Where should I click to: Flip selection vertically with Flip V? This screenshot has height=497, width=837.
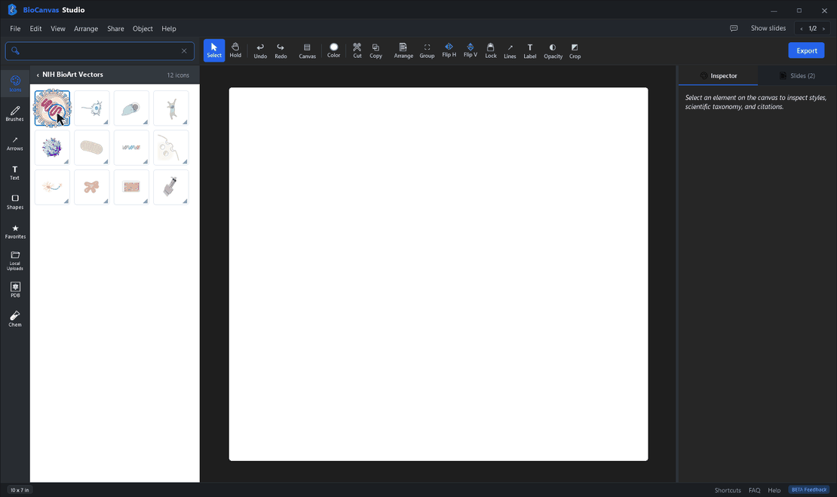tap(471, 50)
